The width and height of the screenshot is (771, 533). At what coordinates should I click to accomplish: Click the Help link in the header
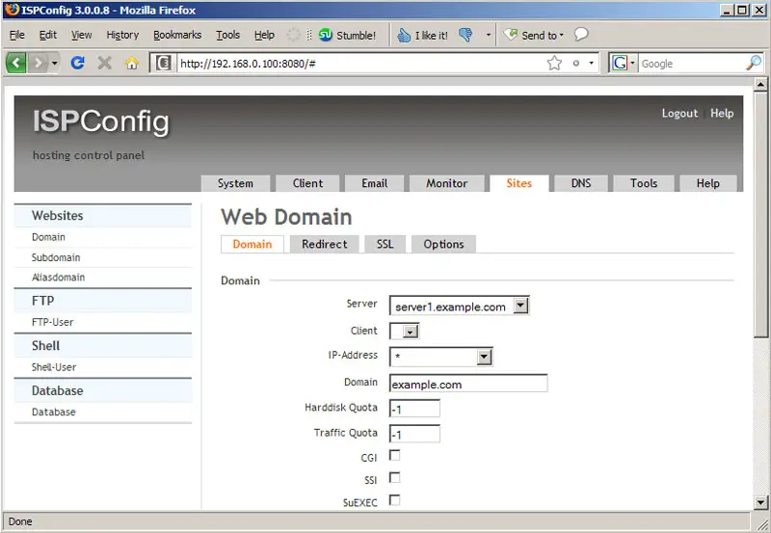click(722, 113)
